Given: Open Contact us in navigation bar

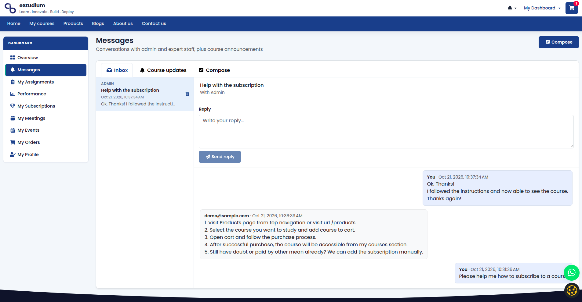Looking at the screenshot, I should click(x=154, y=23).
